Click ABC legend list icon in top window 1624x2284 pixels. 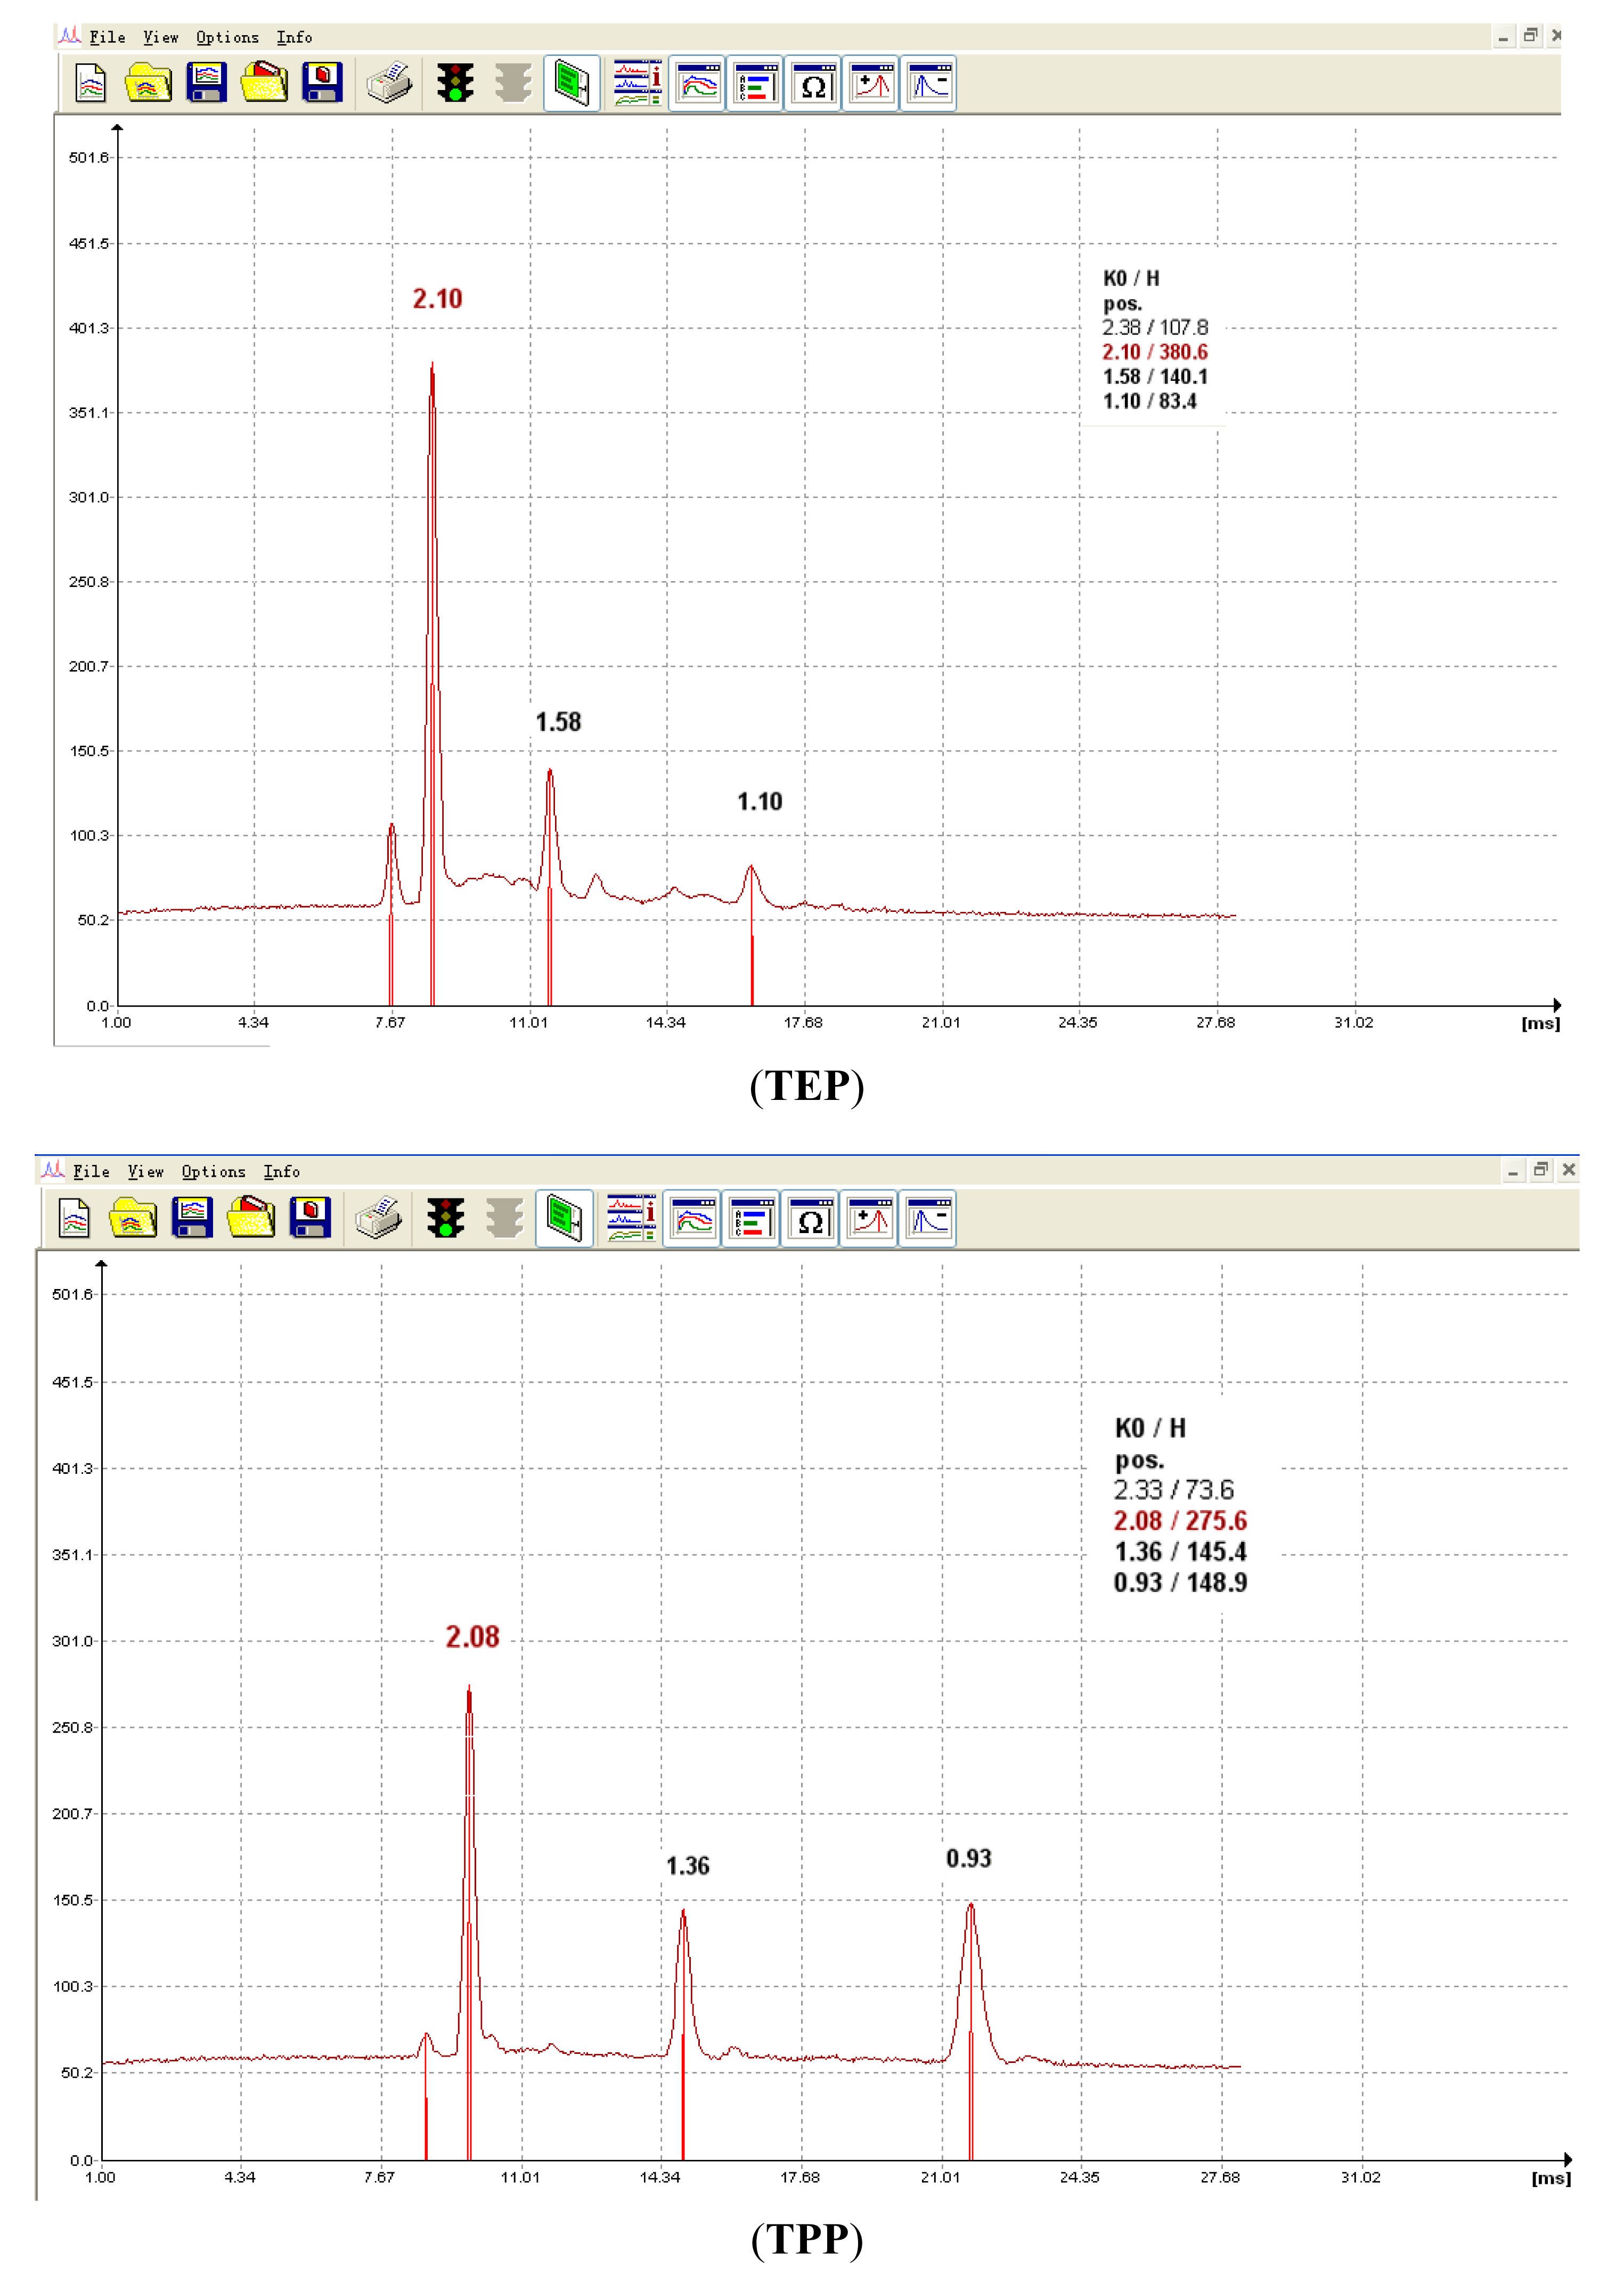[755, 84]
